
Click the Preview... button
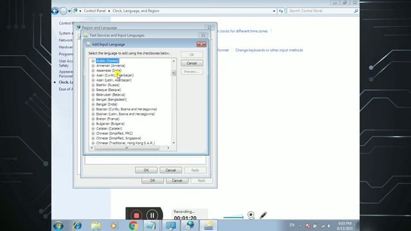pos(192,72)
